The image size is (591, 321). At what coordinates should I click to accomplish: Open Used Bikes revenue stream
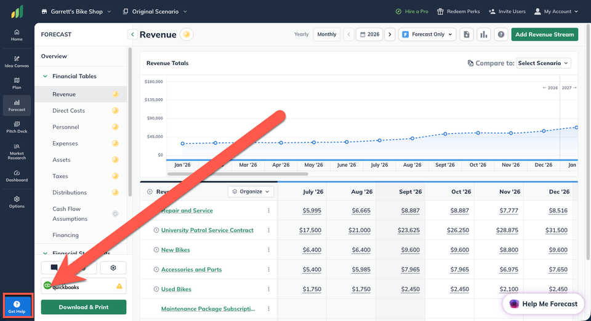pos(176,289)
